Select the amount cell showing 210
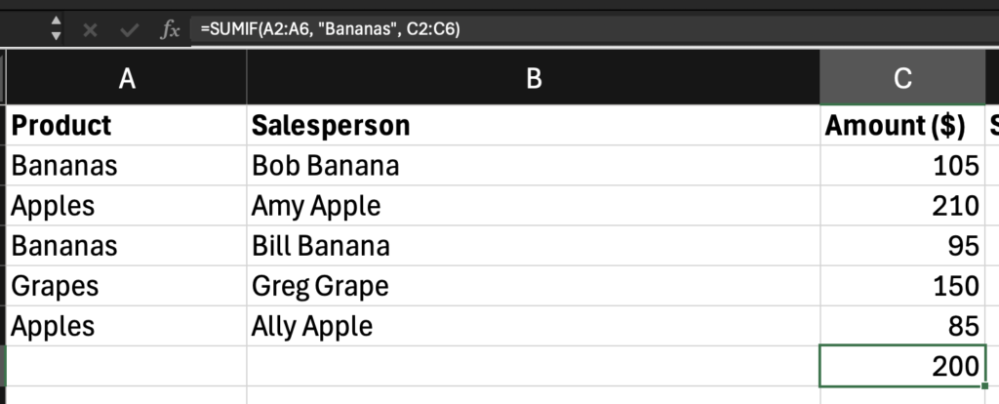 (x=902, y=205)
